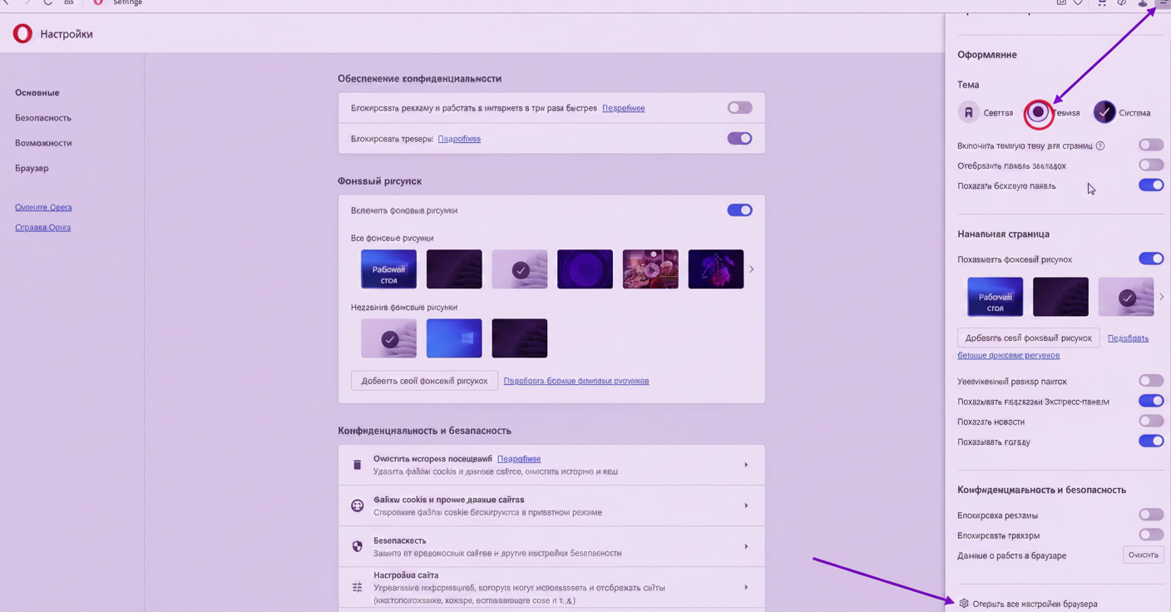Open the Основные settings section
This screenshot has height=612, width=1171.
coord(37,92)
